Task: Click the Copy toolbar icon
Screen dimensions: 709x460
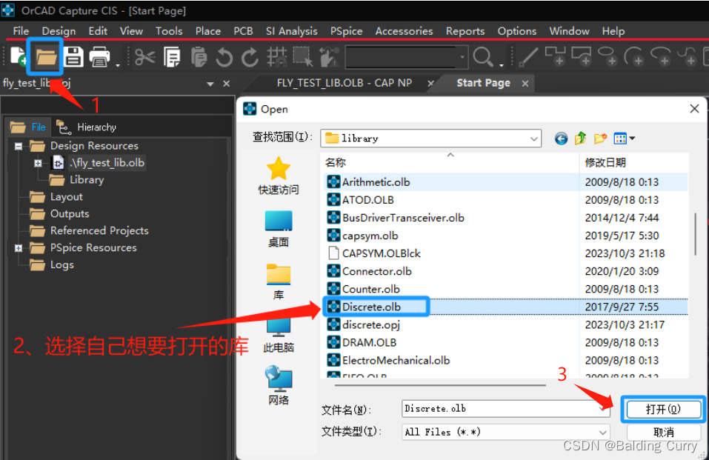Action: click(172, 58)
